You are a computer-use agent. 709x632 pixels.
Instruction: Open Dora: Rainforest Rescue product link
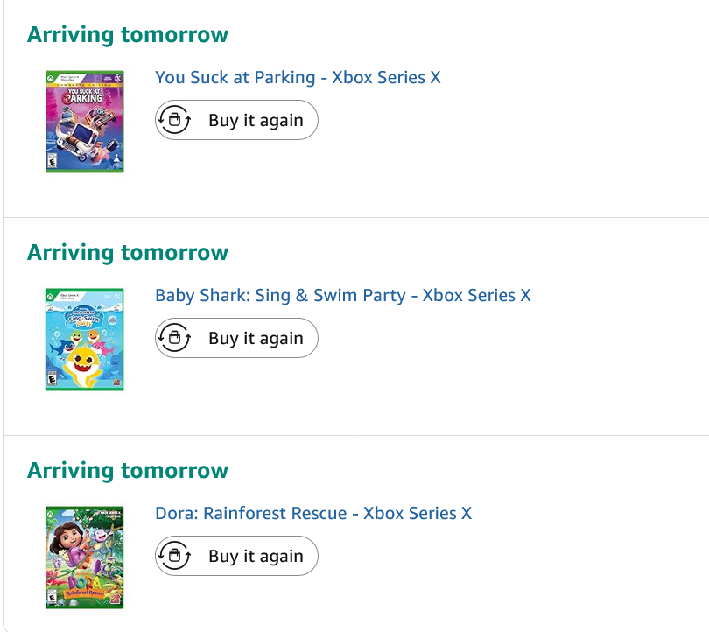click(313, 513)
